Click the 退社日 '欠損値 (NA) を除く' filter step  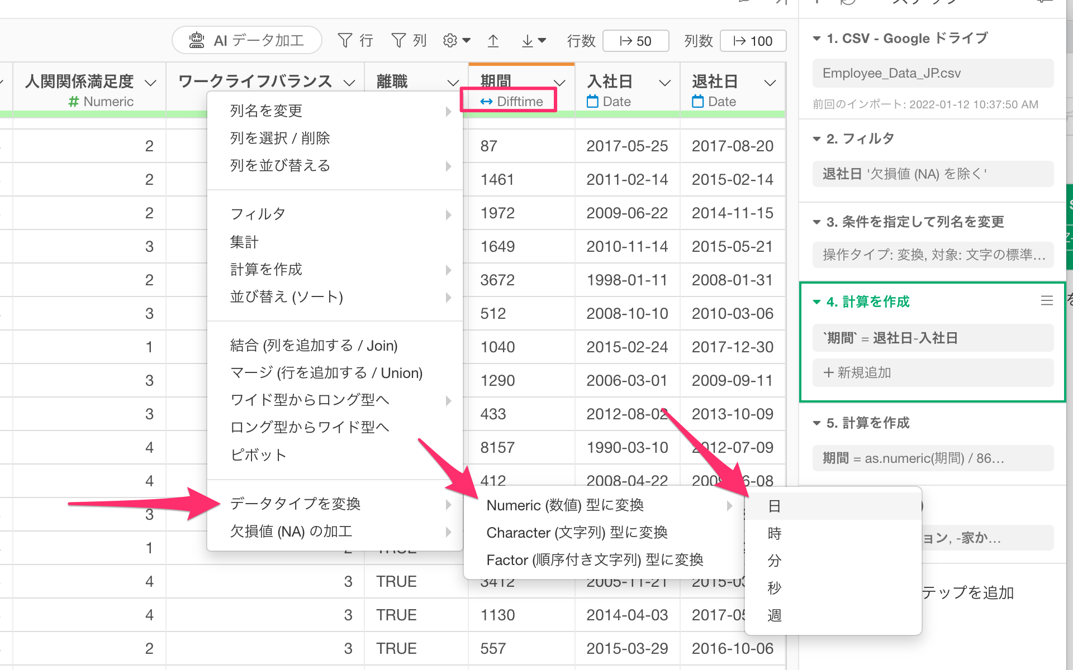(x=933, y=174)
